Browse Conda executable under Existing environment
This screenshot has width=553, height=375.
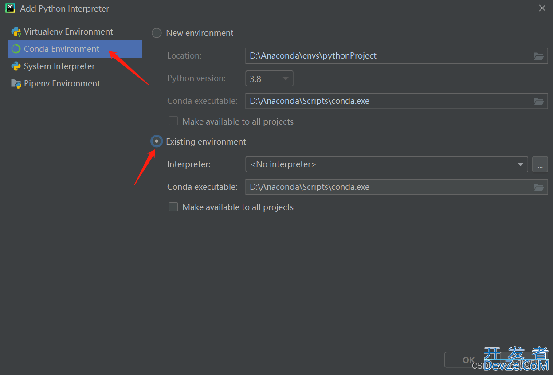[539, 187]
